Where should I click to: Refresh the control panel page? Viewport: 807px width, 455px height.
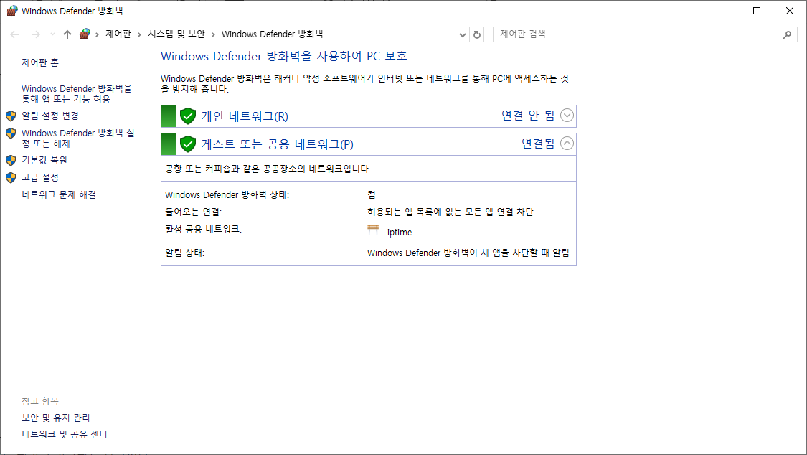[x=477, y=34]
